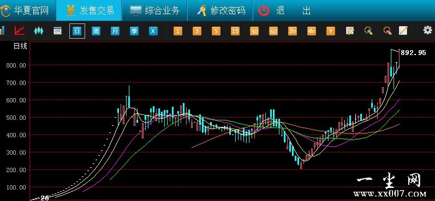Click the 修改密码 button
Viewport: 435px width, 201px height.
click(221, 10)
